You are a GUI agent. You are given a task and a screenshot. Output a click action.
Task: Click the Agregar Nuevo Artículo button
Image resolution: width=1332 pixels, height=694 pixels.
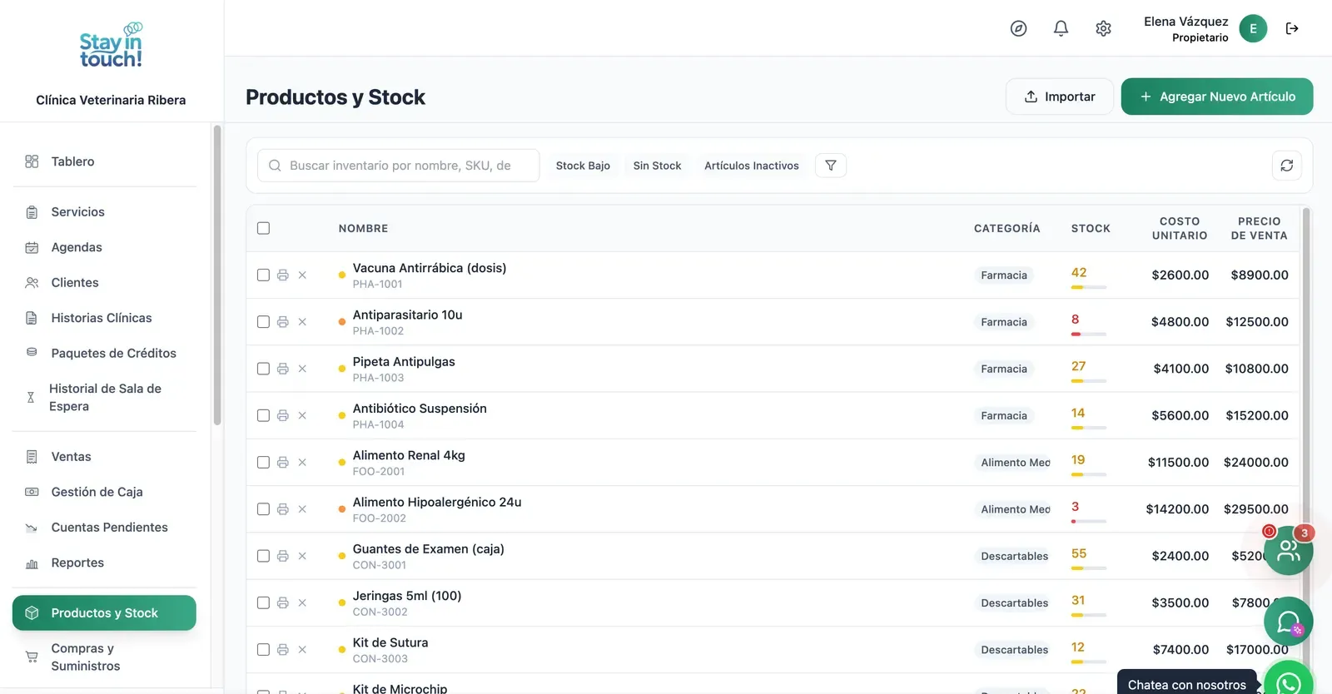pos(1217,97)
